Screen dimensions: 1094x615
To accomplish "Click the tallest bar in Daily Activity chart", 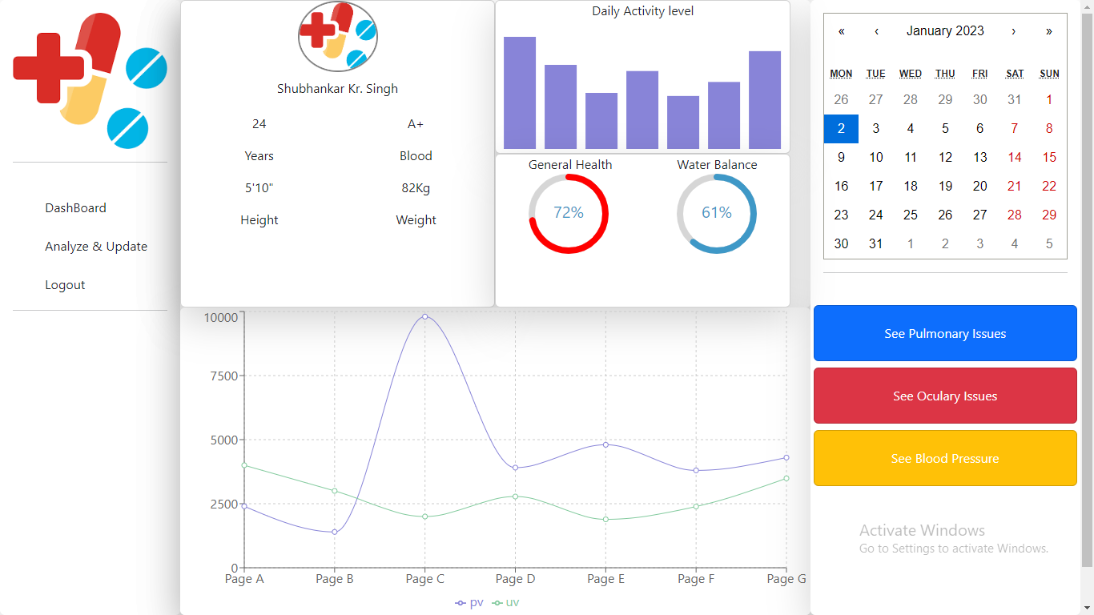I will click(x=519, y=92).
